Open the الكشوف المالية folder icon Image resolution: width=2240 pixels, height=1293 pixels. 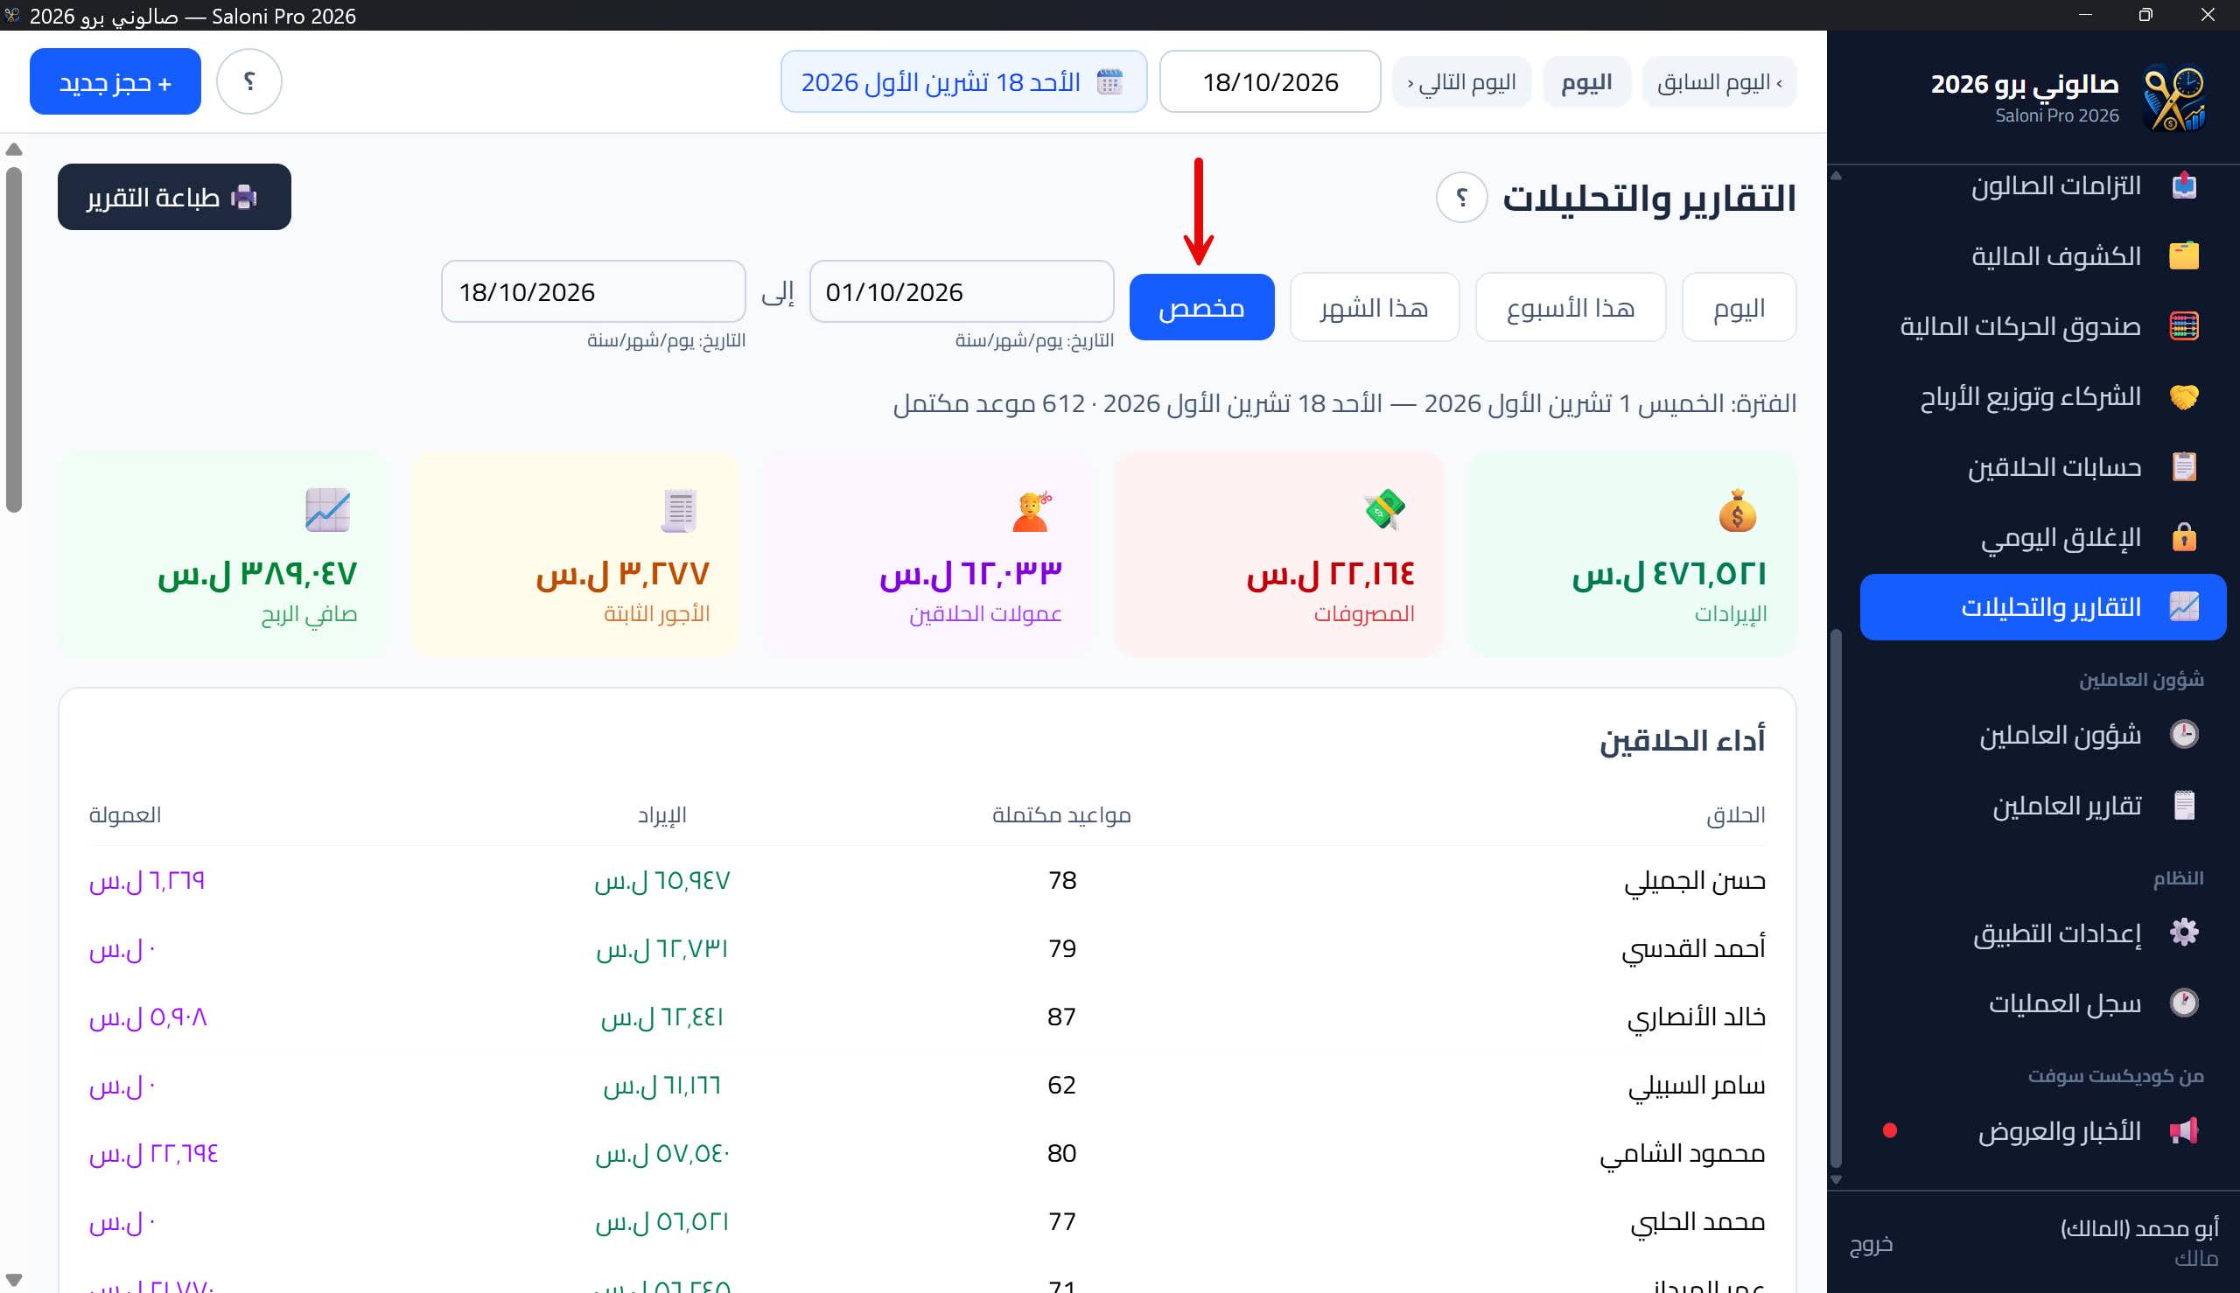coord(2183,255)
